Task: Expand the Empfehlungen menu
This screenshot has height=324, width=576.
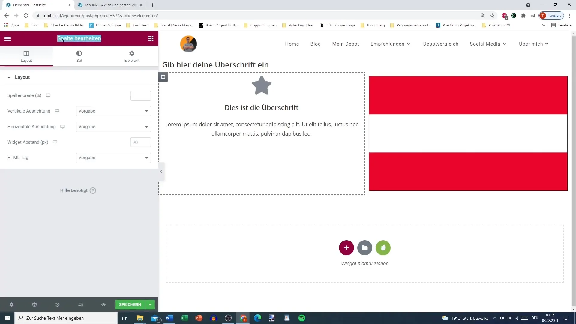Action: [x=390, y=44]
